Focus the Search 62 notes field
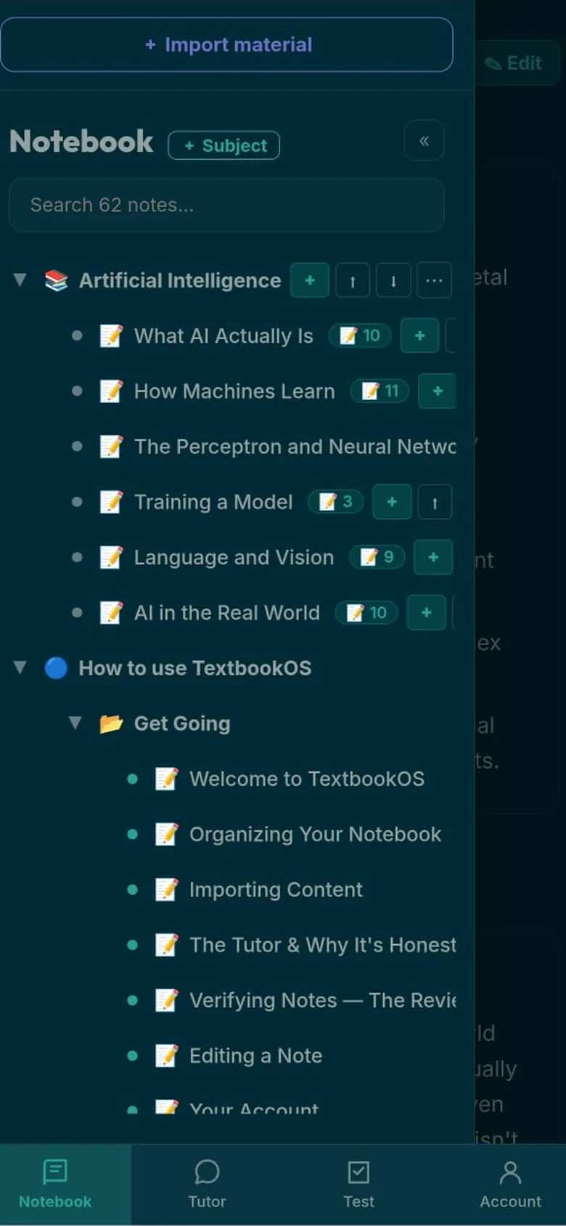The height and width of the screenshot is (1226, 566). [226, 205]
